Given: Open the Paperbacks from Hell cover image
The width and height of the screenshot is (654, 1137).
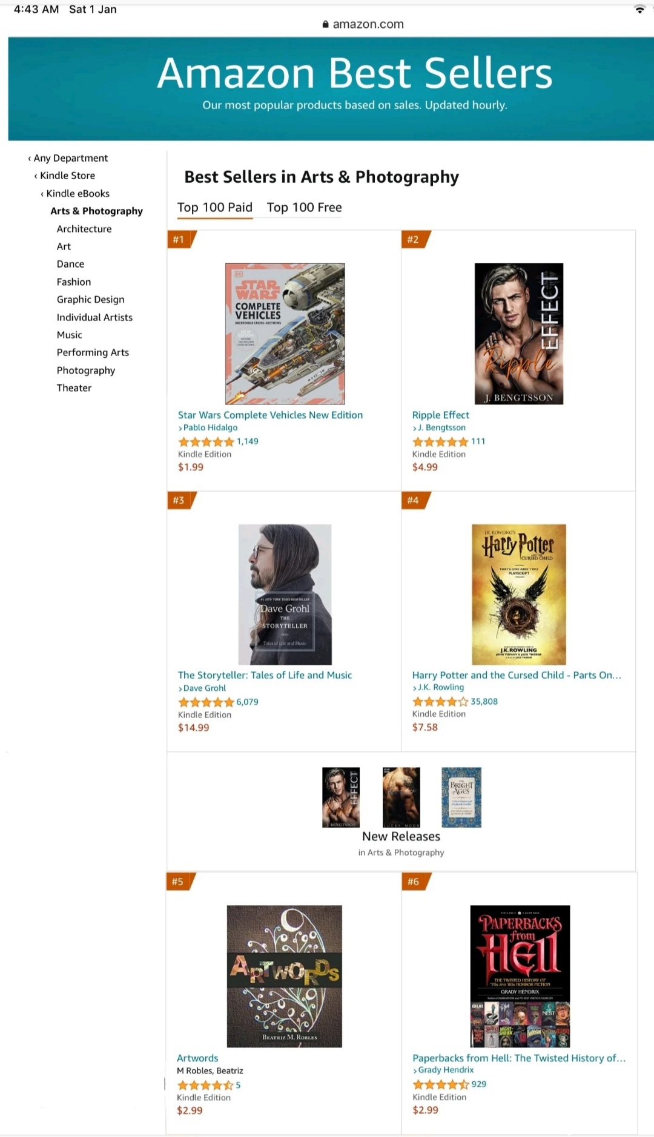Looking at the screenshot, I should [520, 976].
